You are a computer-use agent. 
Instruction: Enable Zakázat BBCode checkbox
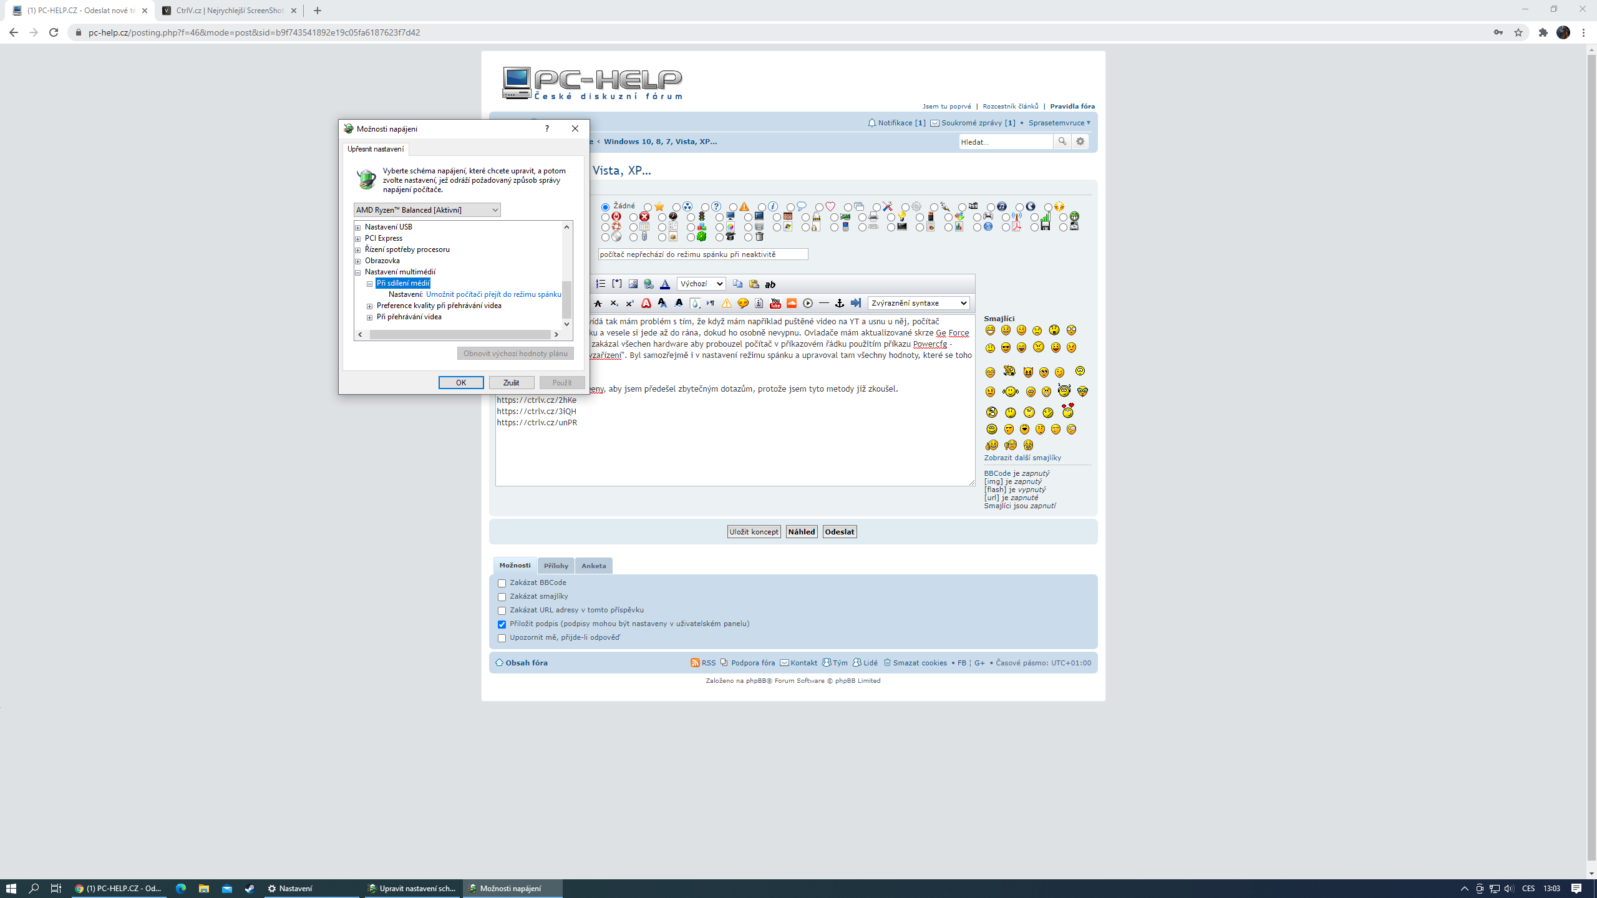tap(502, 583)
